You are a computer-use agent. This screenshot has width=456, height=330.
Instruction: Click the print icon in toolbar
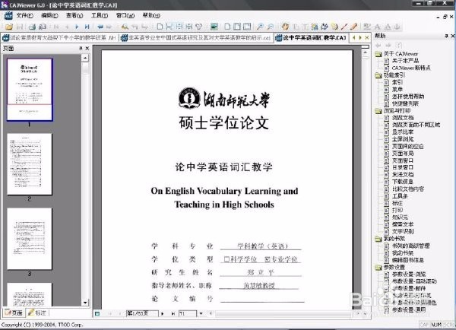click(32, 27)
